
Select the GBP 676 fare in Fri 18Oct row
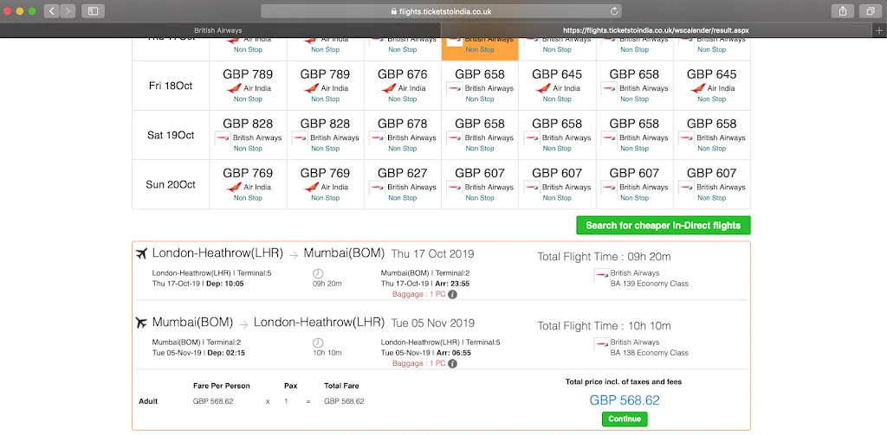[x=402, y=74]
